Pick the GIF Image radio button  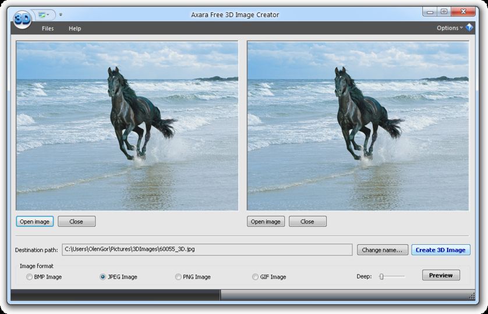(x=255, y=277)
